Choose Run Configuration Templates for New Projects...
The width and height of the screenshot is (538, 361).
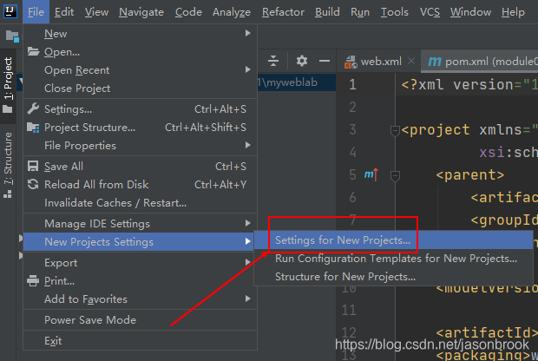(394, 258)
